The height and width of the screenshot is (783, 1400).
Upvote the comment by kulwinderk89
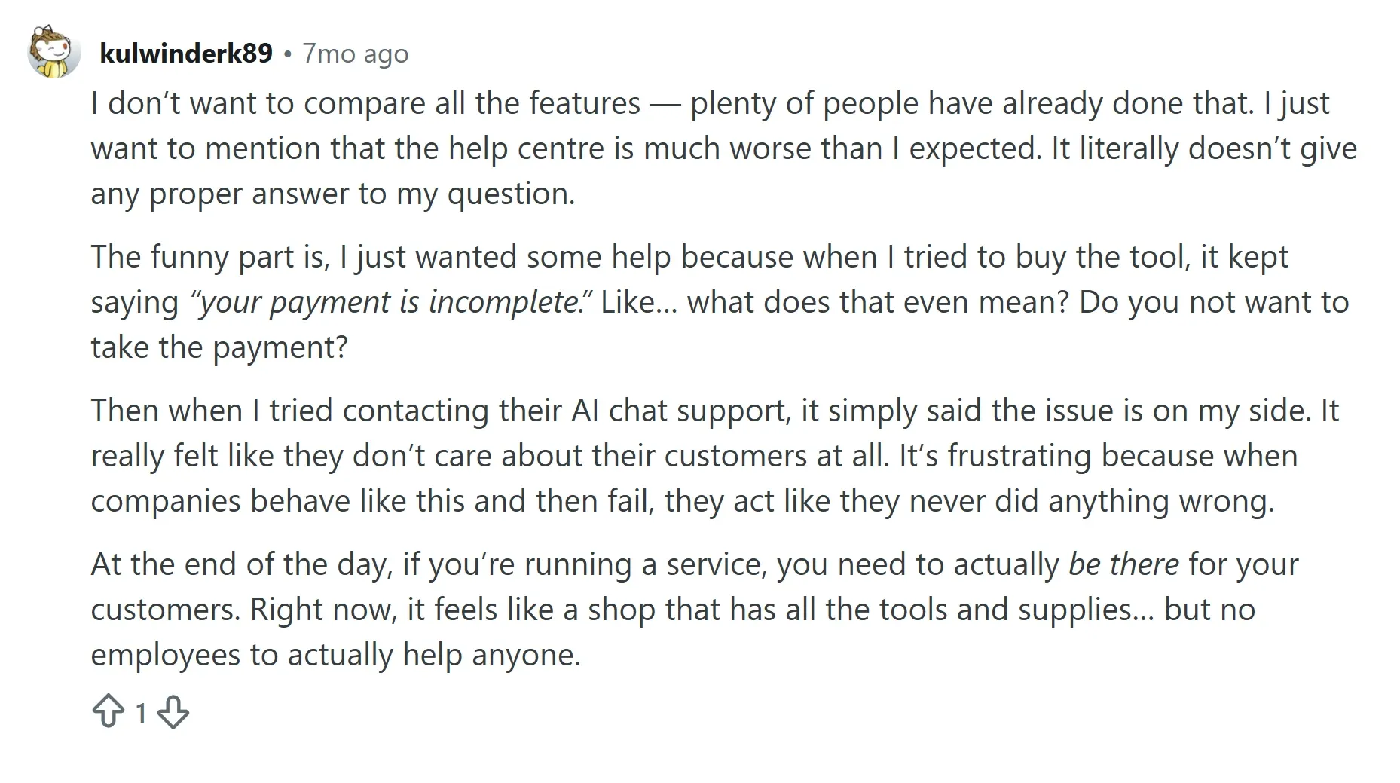[109, 711]
